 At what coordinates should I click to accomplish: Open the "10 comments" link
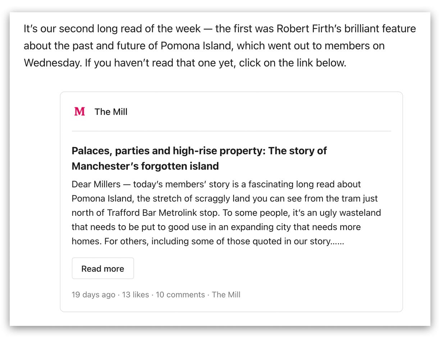pos(180,295)
